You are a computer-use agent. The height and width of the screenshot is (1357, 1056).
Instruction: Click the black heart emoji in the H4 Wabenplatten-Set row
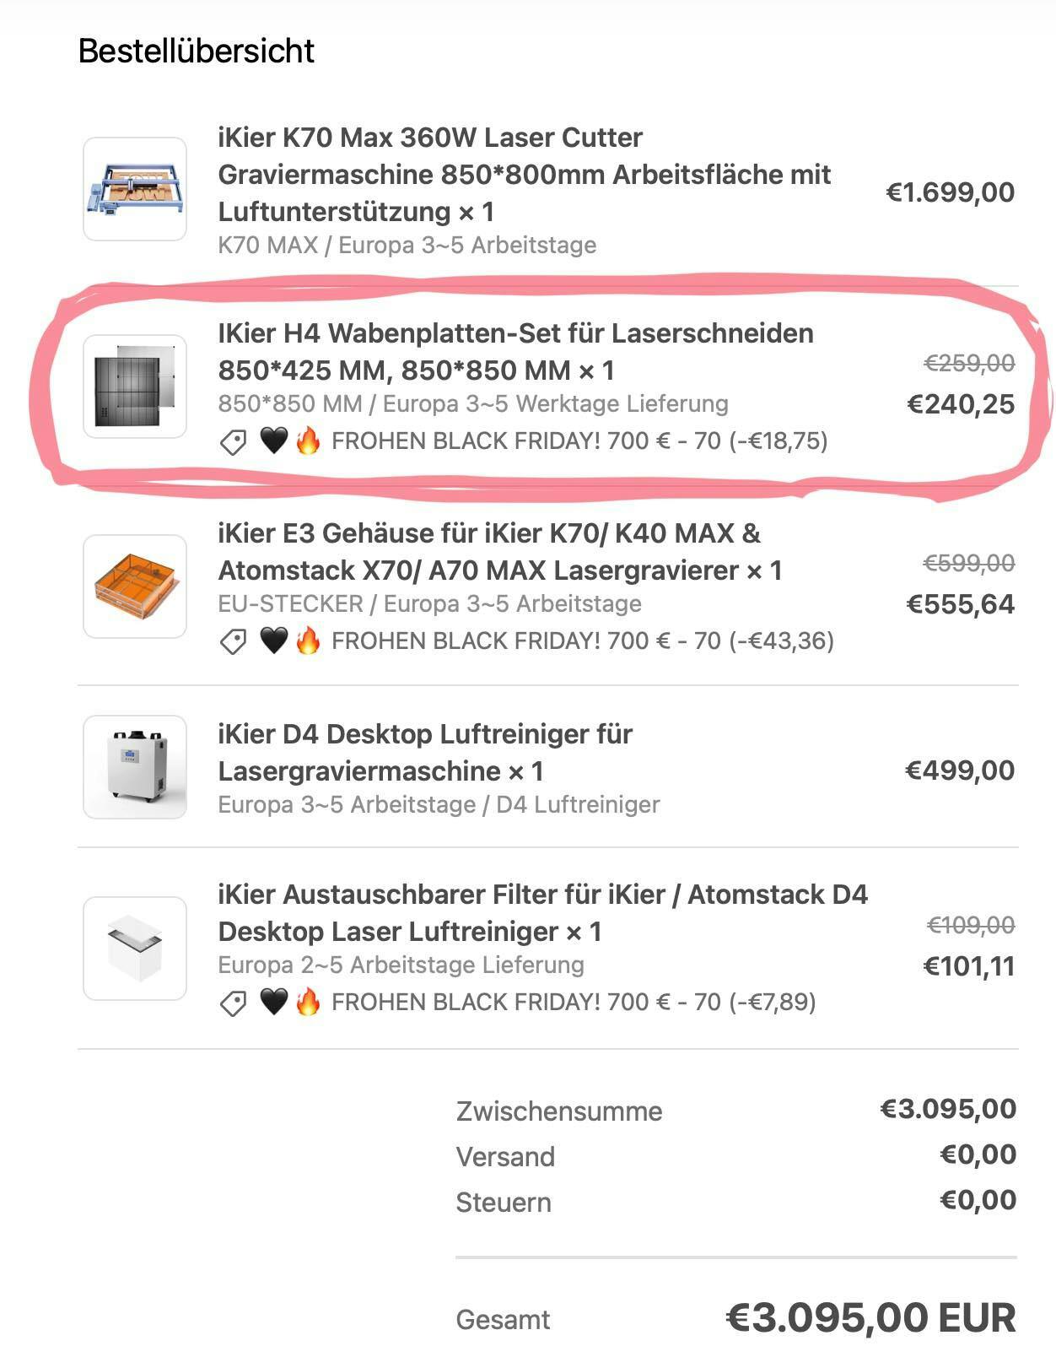273,441
